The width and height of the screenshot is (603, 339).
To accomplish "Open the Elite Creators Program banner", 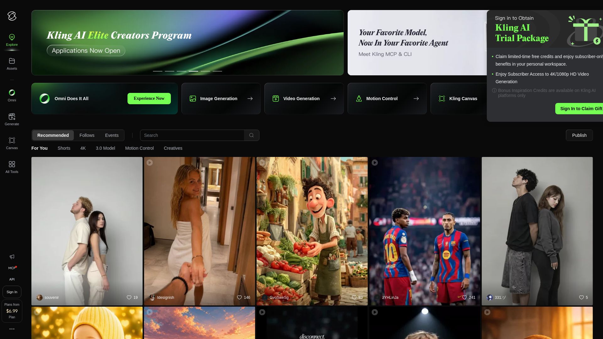I will (x=187, y=43).
